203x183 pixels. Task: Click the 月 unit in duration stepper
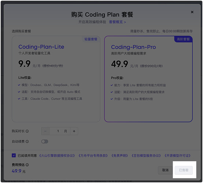[66, 131]
